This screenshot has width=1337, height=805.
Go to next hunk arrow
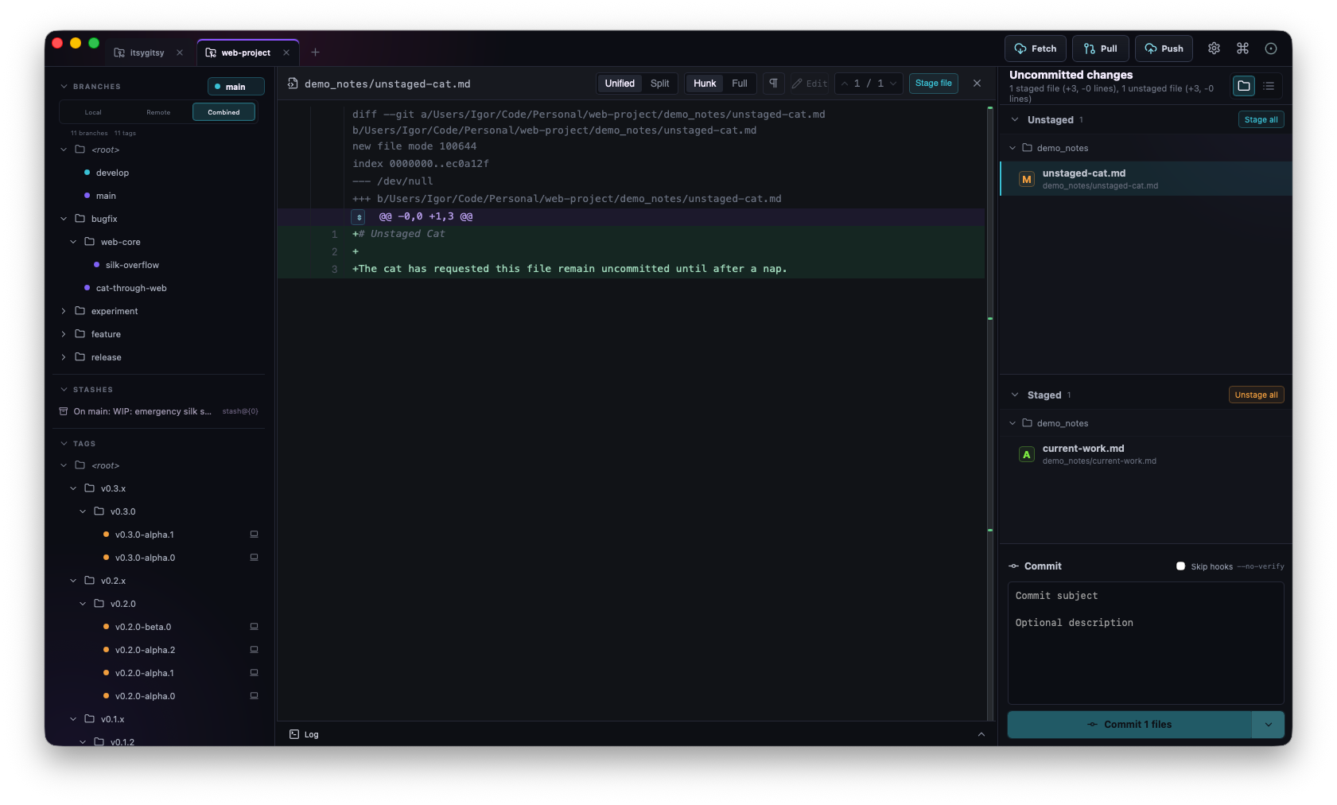click(x=893, y=84)
